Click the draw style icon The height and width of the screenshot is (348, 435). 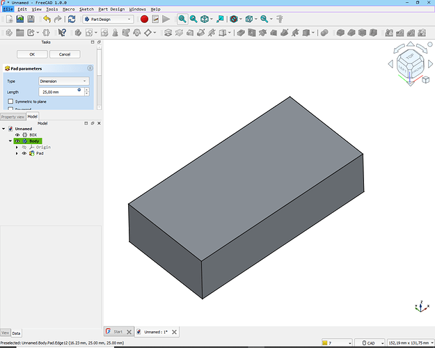tap(234, 19)
